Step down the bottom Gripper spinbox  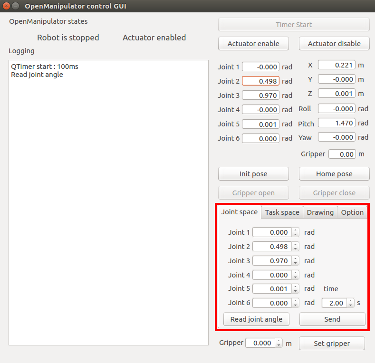pyautogui.click(x=279, y=345)
